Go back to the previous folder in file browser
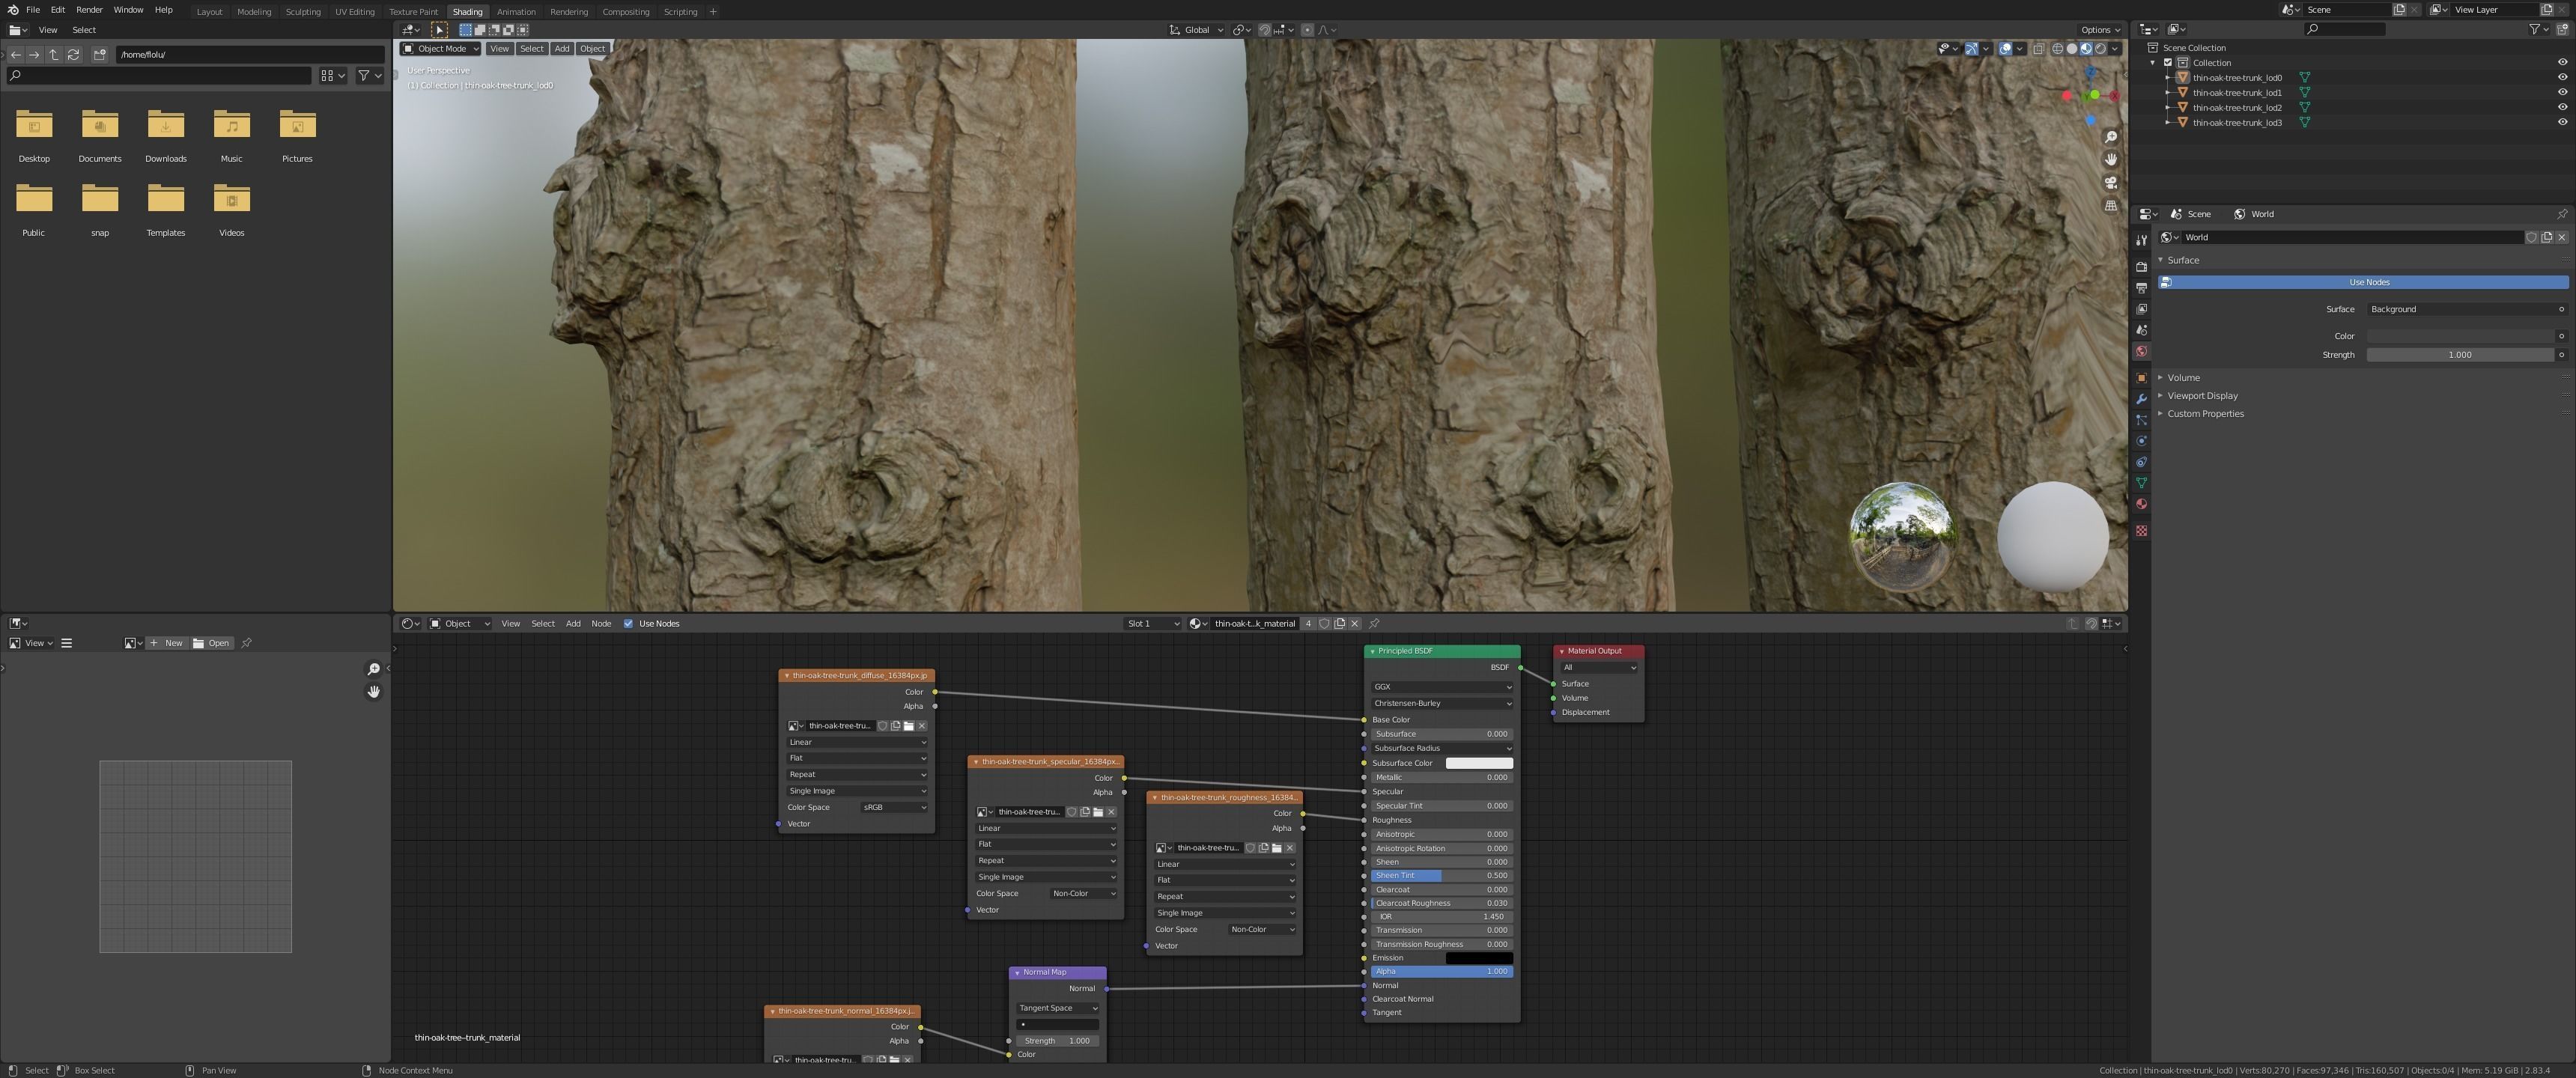This screenshot has height=1078, width=2576. (16, 55)
